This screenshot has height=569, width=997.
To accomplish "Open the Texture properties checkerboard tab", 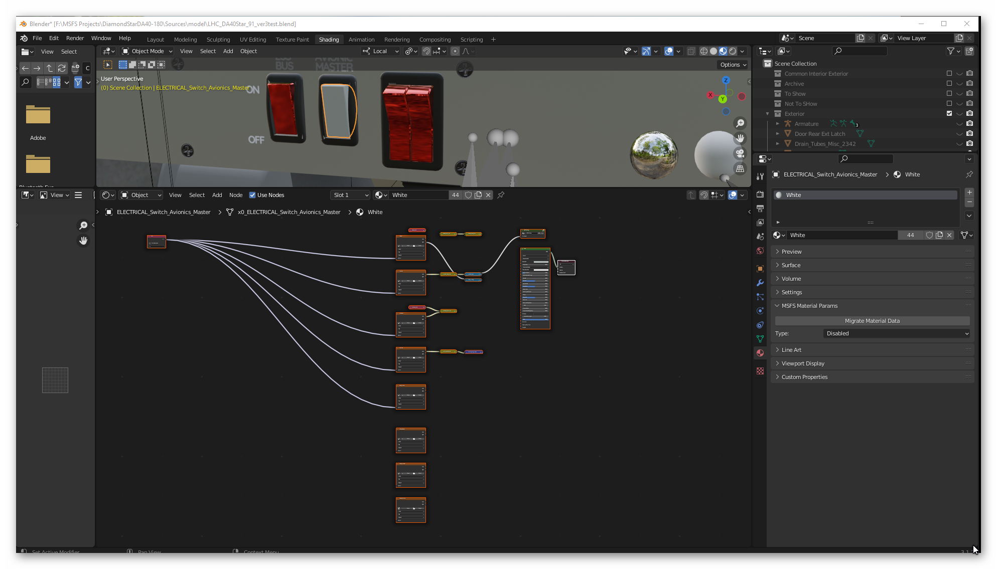I will pyautogui.click(x=760, y=371).
